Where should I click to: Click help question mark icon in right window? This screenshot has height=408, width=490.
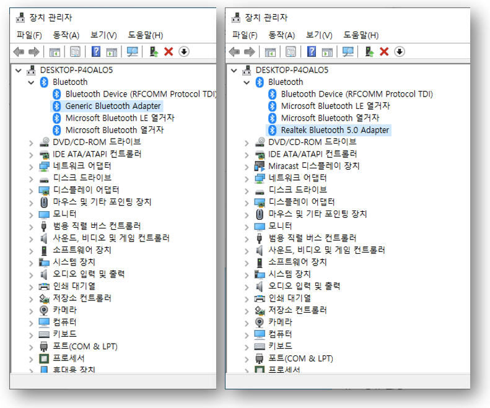(x=312, y=51)
